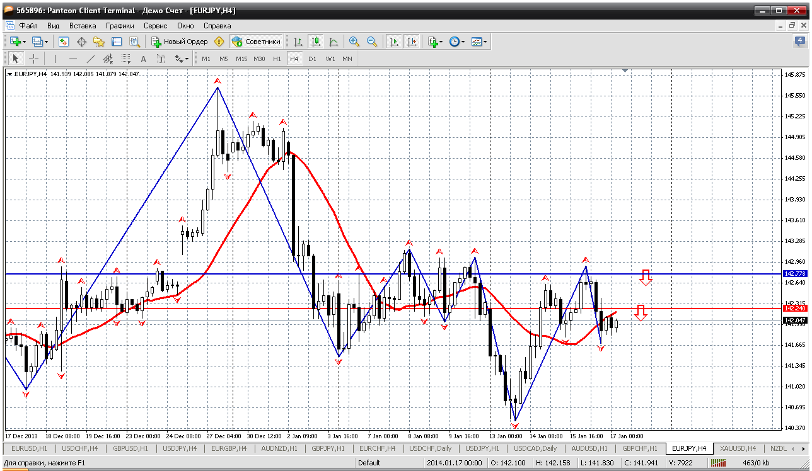The height and width of the screenshot is (471, 812).
Task: Select the vertical line drawing tool
Action: [55, 59]
